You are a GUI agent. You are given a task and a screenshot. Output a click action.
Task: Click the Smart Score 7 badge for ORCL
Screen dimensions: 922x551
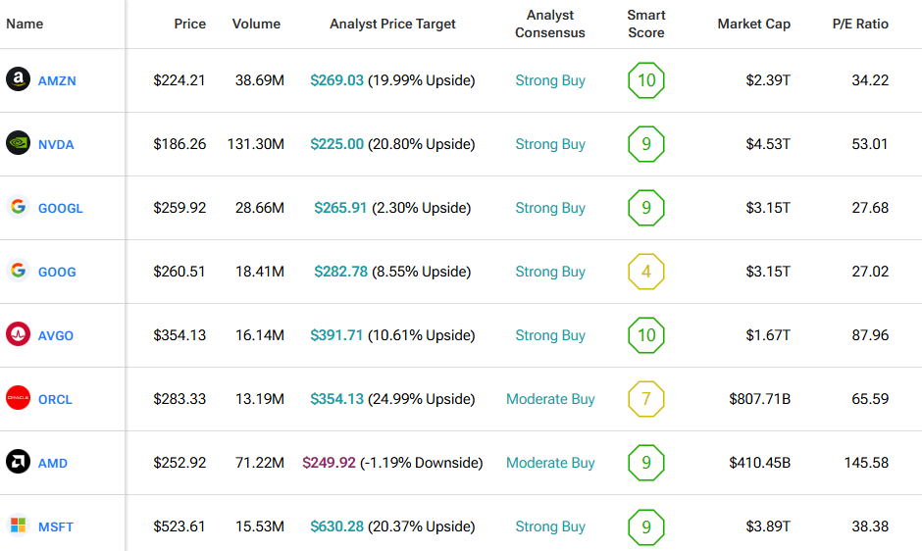(645, 399)
